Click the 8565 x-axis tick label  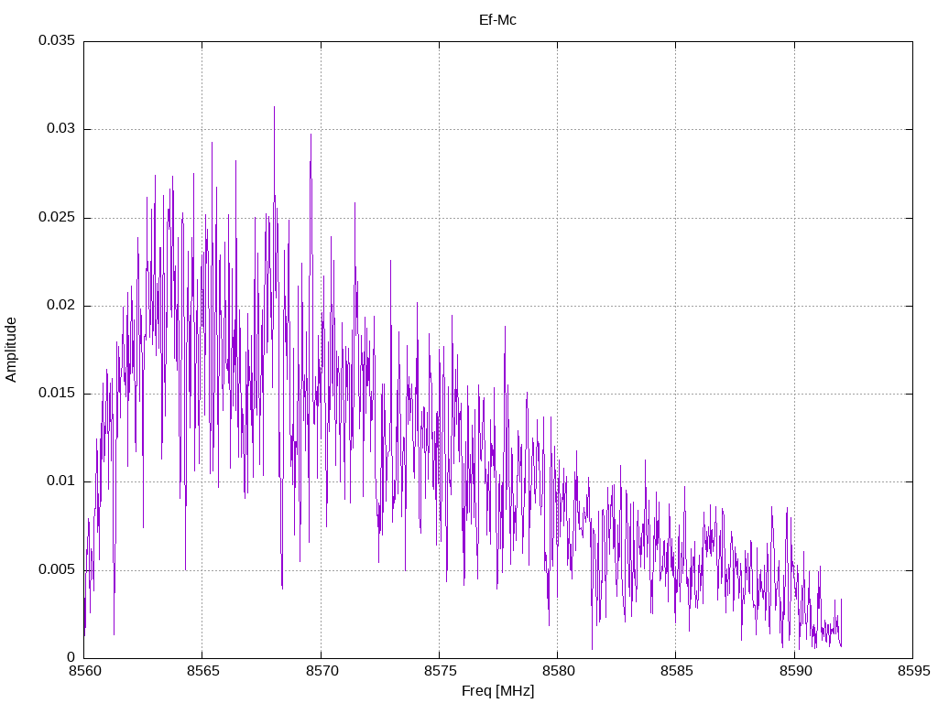pyautogui.click(x=202, y=671)
